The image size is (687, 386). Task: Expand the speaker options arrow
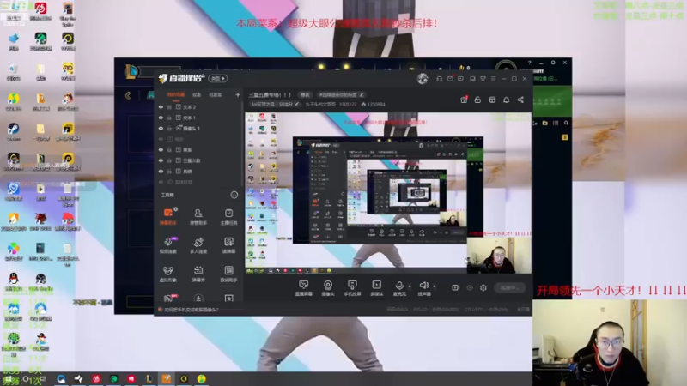point(435,286)
